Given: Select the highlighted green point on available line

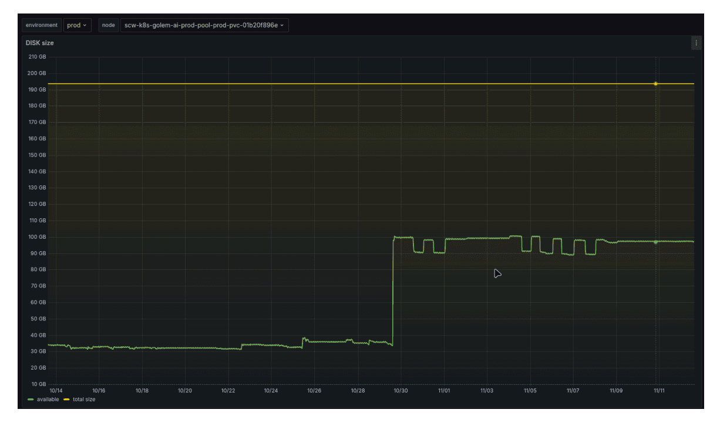Looking at the screenshot, I should (x=655, y=242).
